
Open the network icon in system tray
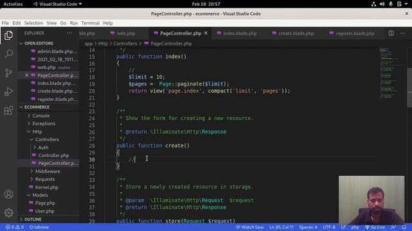[373, 4]
